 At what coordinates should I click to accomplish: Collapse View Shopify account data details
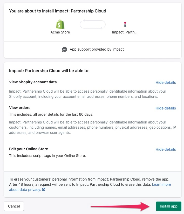click(x=166, y=82)
